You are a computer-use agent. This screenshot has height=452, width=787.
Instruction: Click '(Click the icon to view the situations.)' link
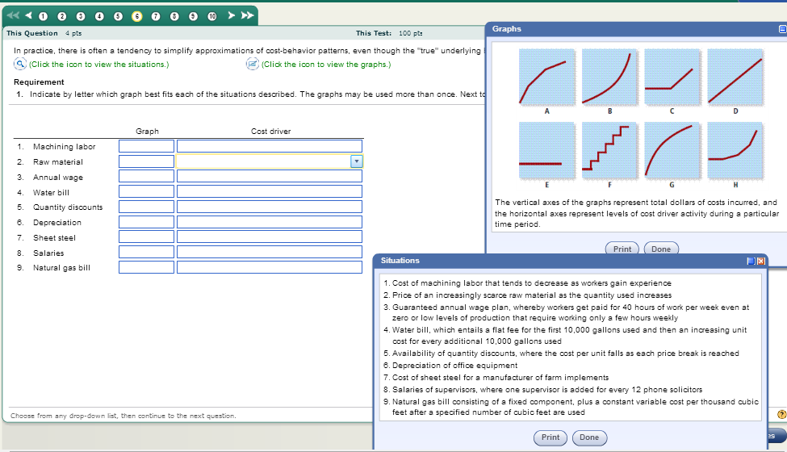click(x=98, y=65)
